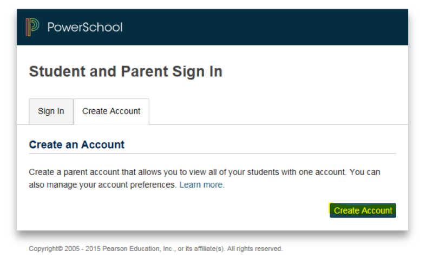
Task: Click the Student and Parent Sign In heading
Action: coord(126,72)
